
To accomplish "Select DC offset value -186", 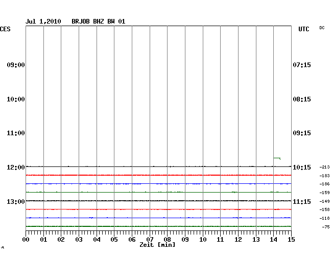I will click(x=324, y=184).
